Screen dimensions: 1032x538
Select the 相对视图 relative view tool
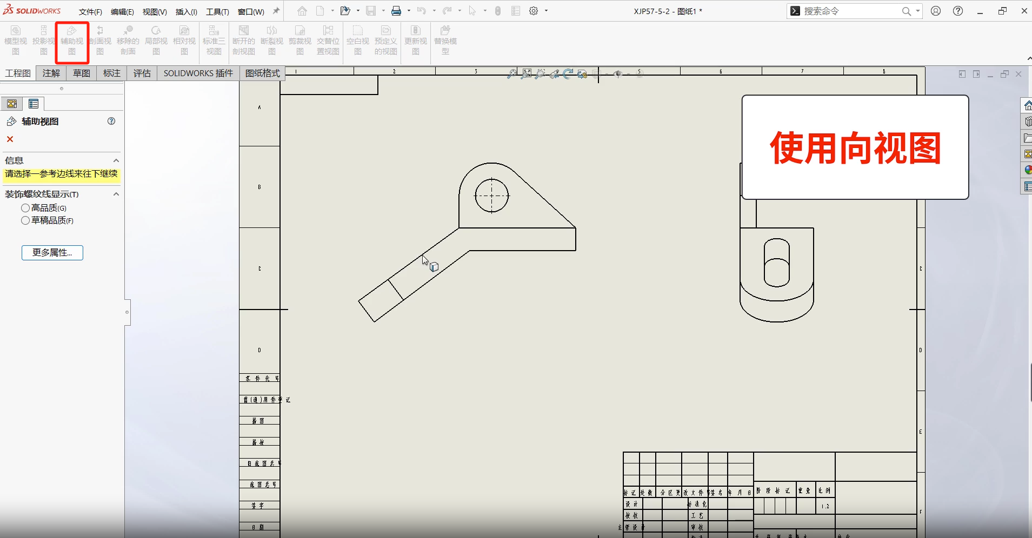pos(184,41)
